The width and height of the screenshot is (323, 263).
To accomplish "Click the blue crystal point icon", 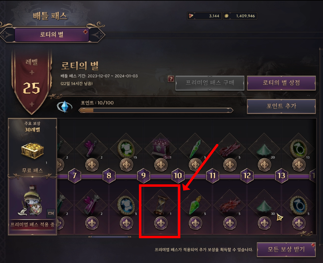I will [64, 107].
